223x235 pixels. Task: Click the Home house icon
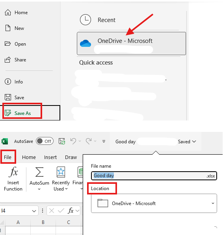[8, 12]
